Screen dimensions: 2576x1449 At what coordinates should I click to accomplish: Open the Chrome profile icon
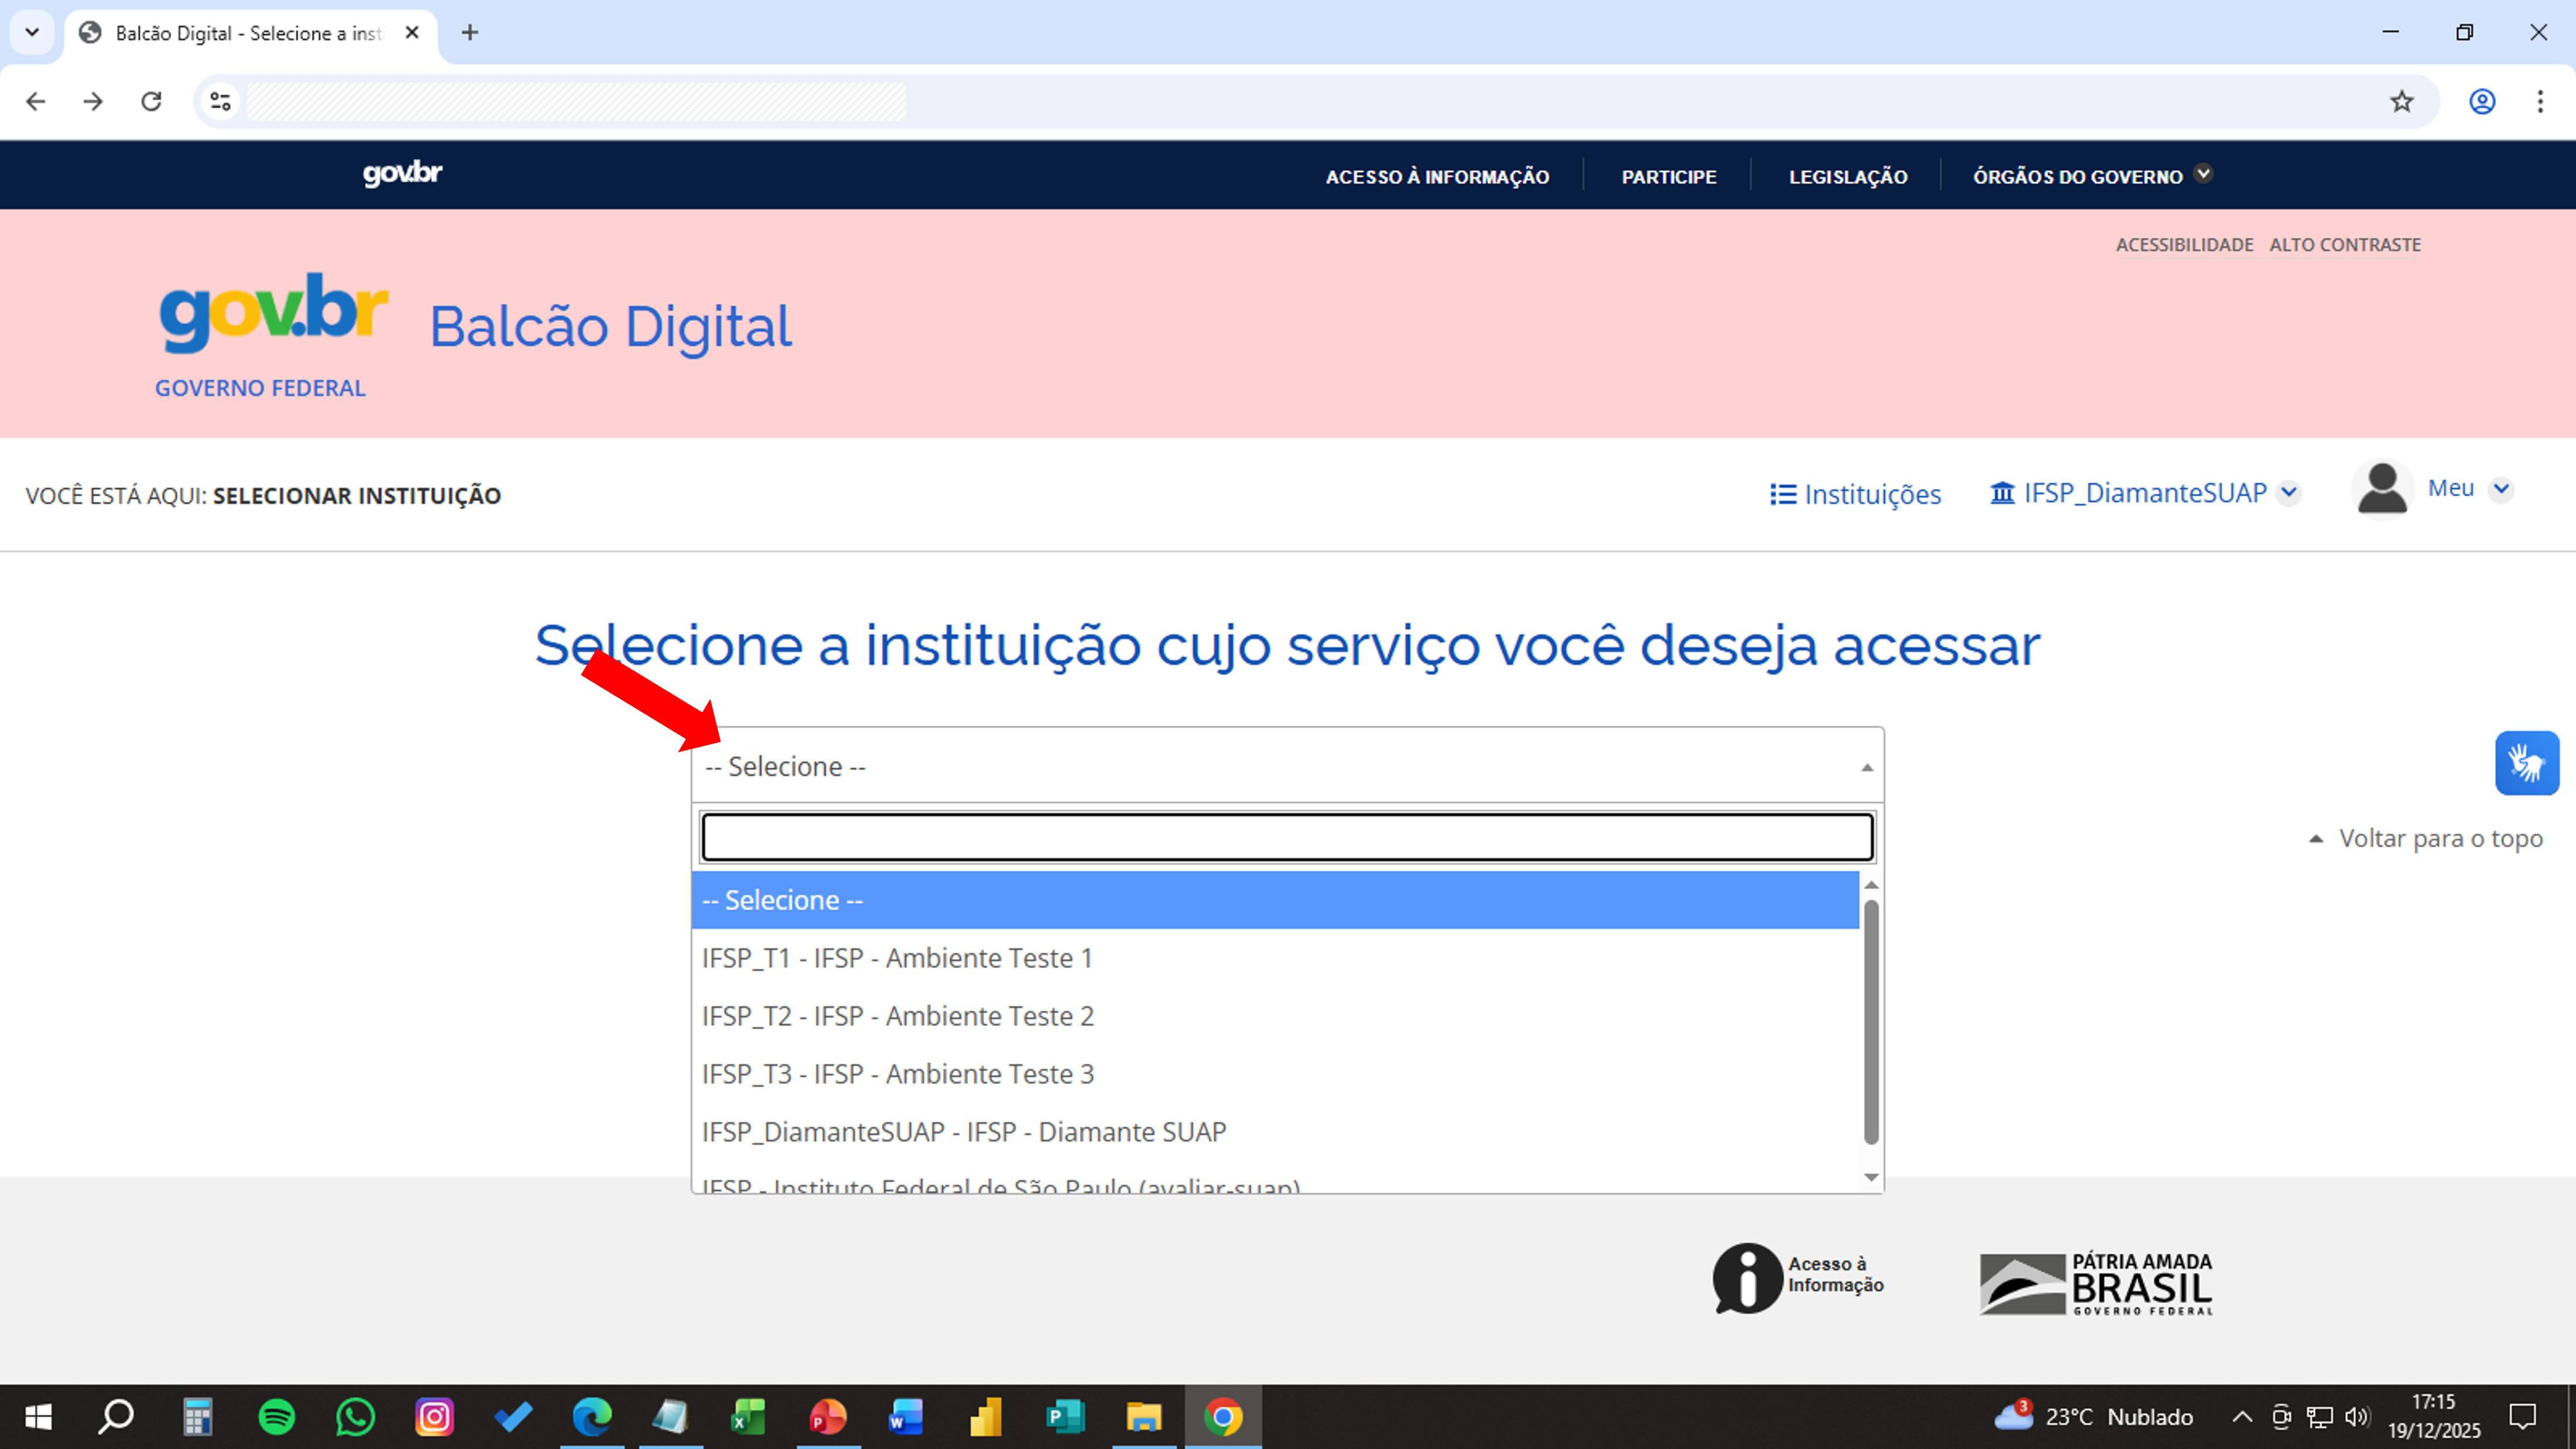click(x=2481, y=101)
